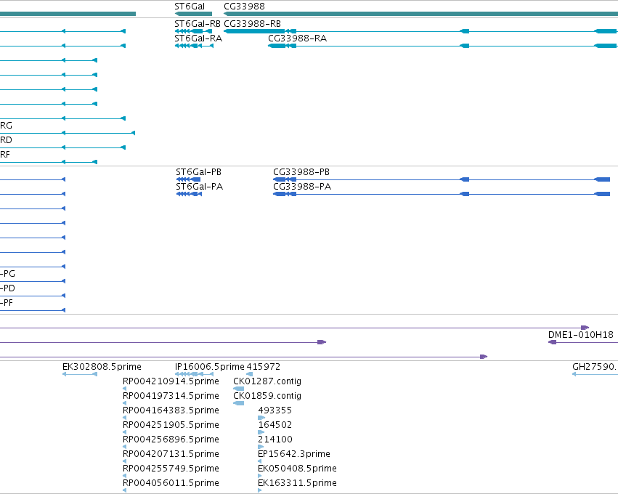The width and height of the screenshot is (618, 494).
Task: Click the -PF protein label
Action: (x=7, y=303)
